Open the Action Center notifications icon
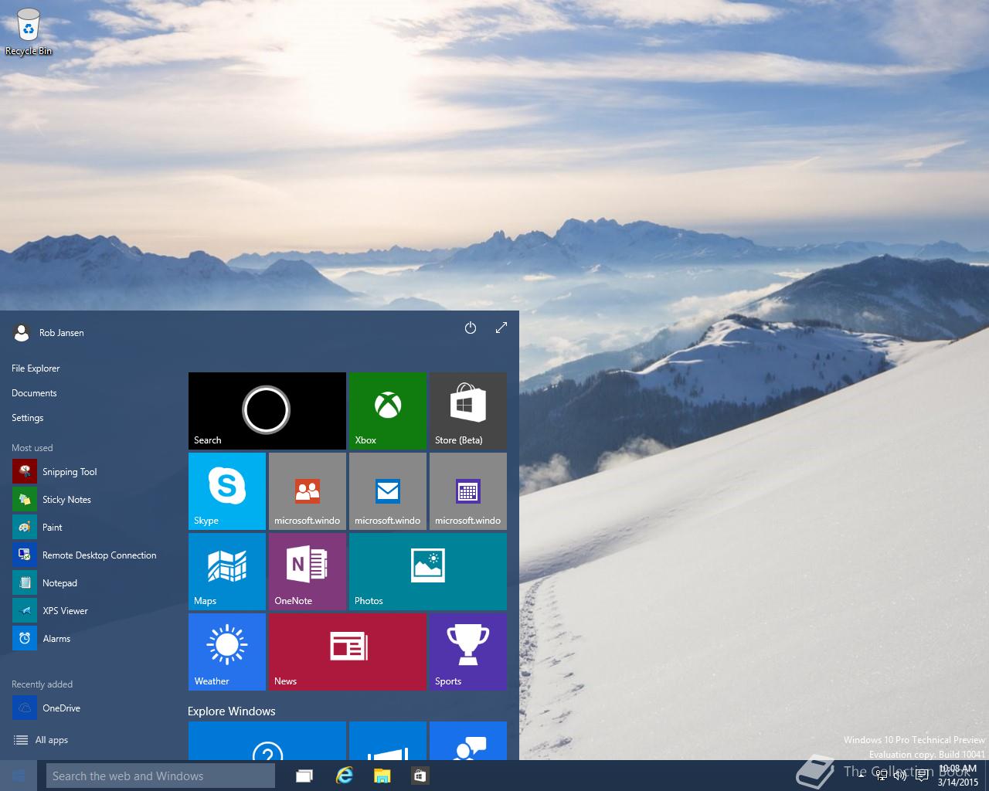The height and width of the screenshot is (791, 989). coord(921,776)
